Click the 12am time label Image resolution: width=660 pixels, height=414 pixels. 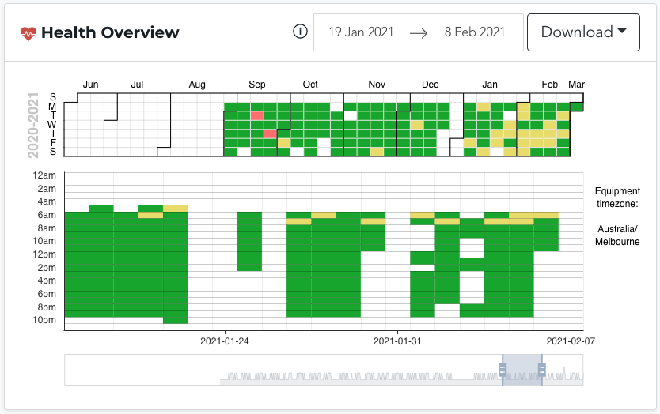44,175
